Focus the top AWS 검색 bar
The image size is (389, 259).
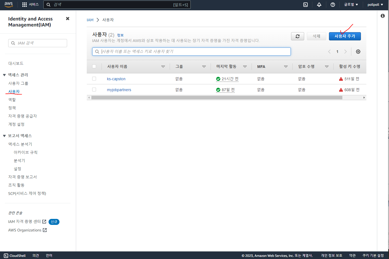pyautogui.click(x=117, y=5)
